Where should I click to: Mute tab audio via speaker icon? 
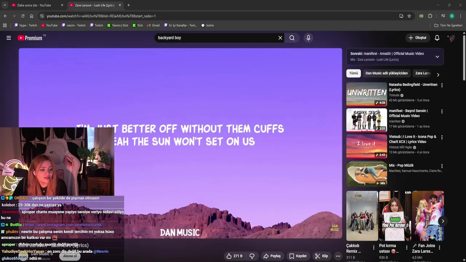click(x=421, y=16)
